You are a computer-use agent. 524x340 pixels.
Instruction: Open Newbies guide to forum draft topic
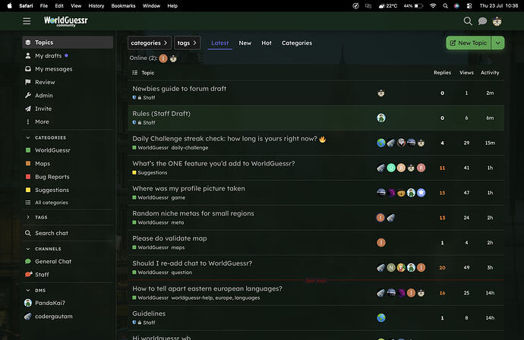tap(179, 89)
